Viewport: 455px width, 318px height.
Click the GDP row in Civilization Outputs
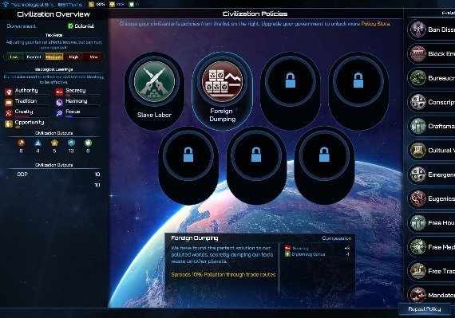(x=58, y=175)
